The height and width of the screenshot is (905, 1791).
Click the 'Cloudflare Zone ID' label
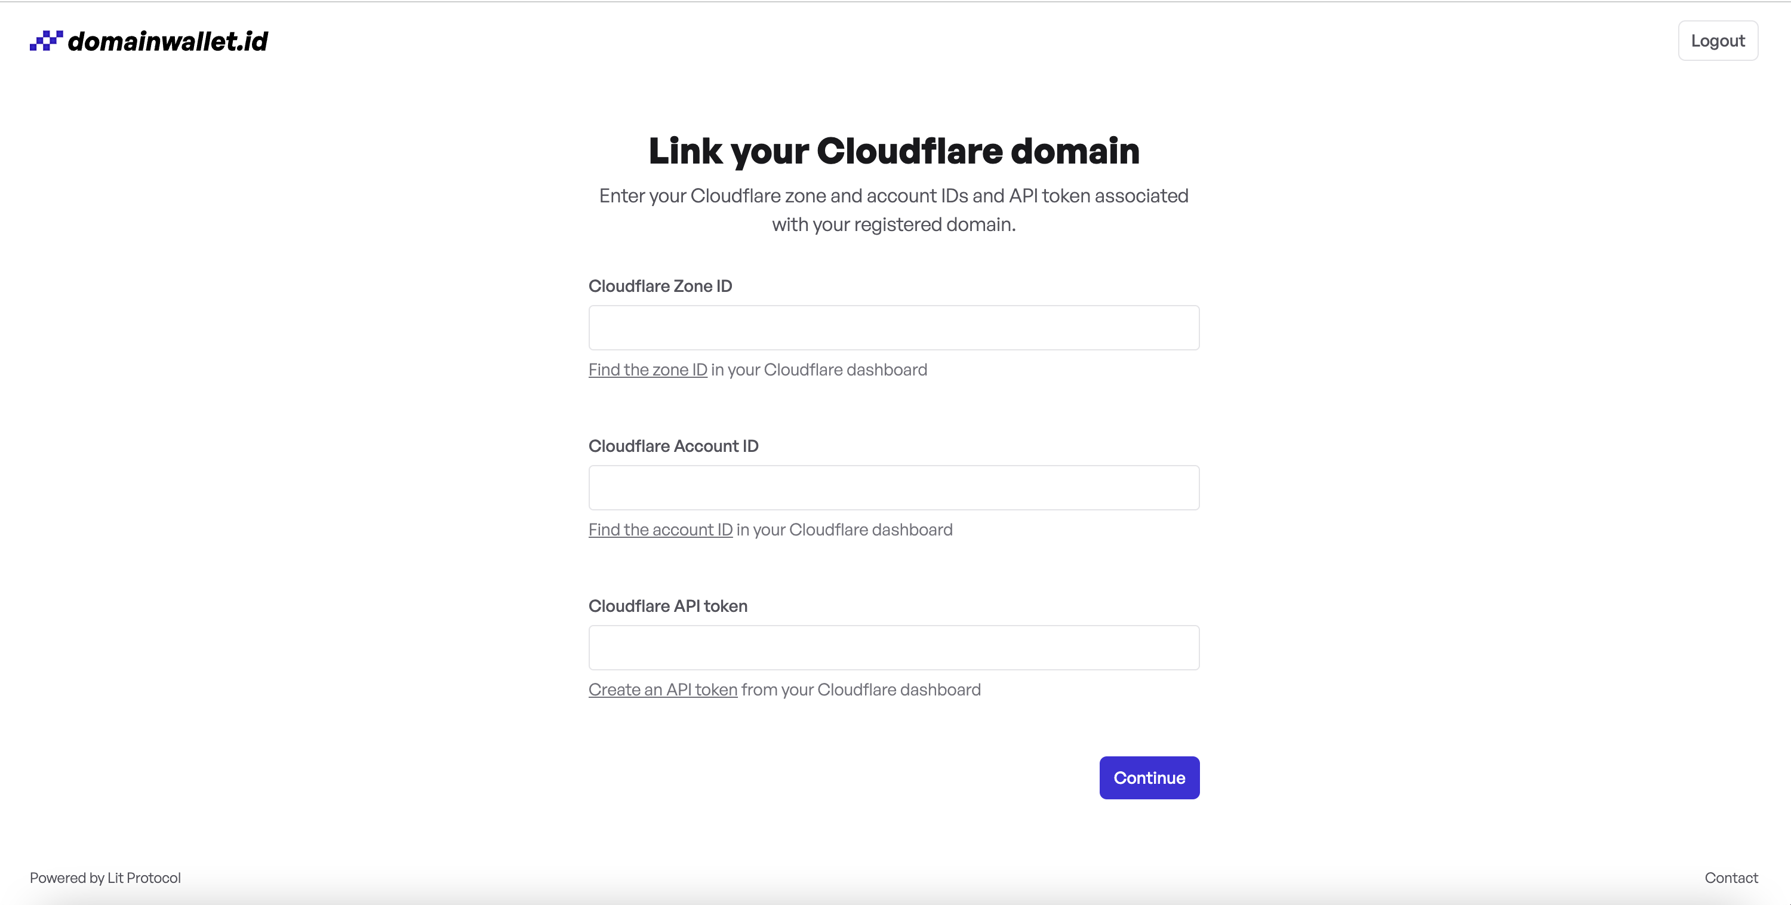660,286
